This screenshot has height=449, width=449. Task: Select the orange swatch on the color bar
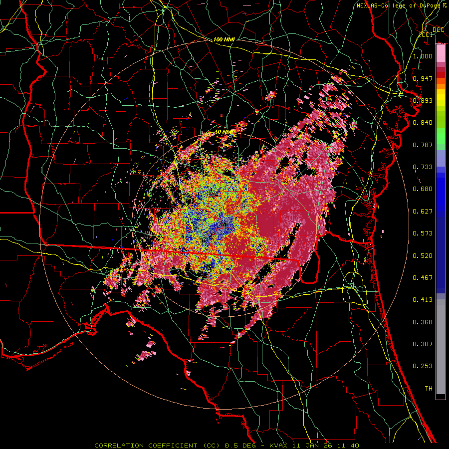pos(441,86)
